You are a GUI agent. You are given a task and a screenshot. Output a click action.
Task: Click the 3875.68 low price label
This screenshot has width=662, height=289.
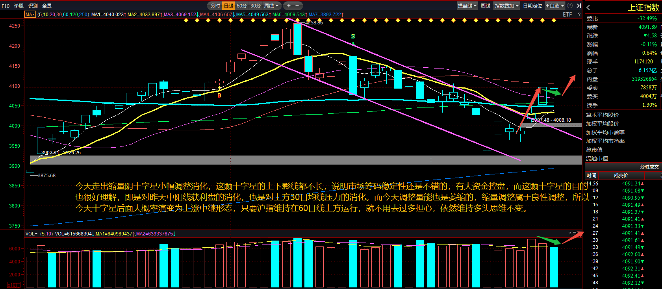[46, 175]
